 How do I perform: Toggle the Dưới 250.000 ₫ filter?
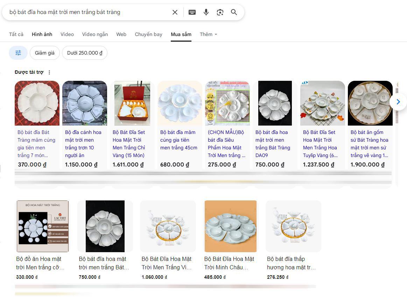point(85,53)
